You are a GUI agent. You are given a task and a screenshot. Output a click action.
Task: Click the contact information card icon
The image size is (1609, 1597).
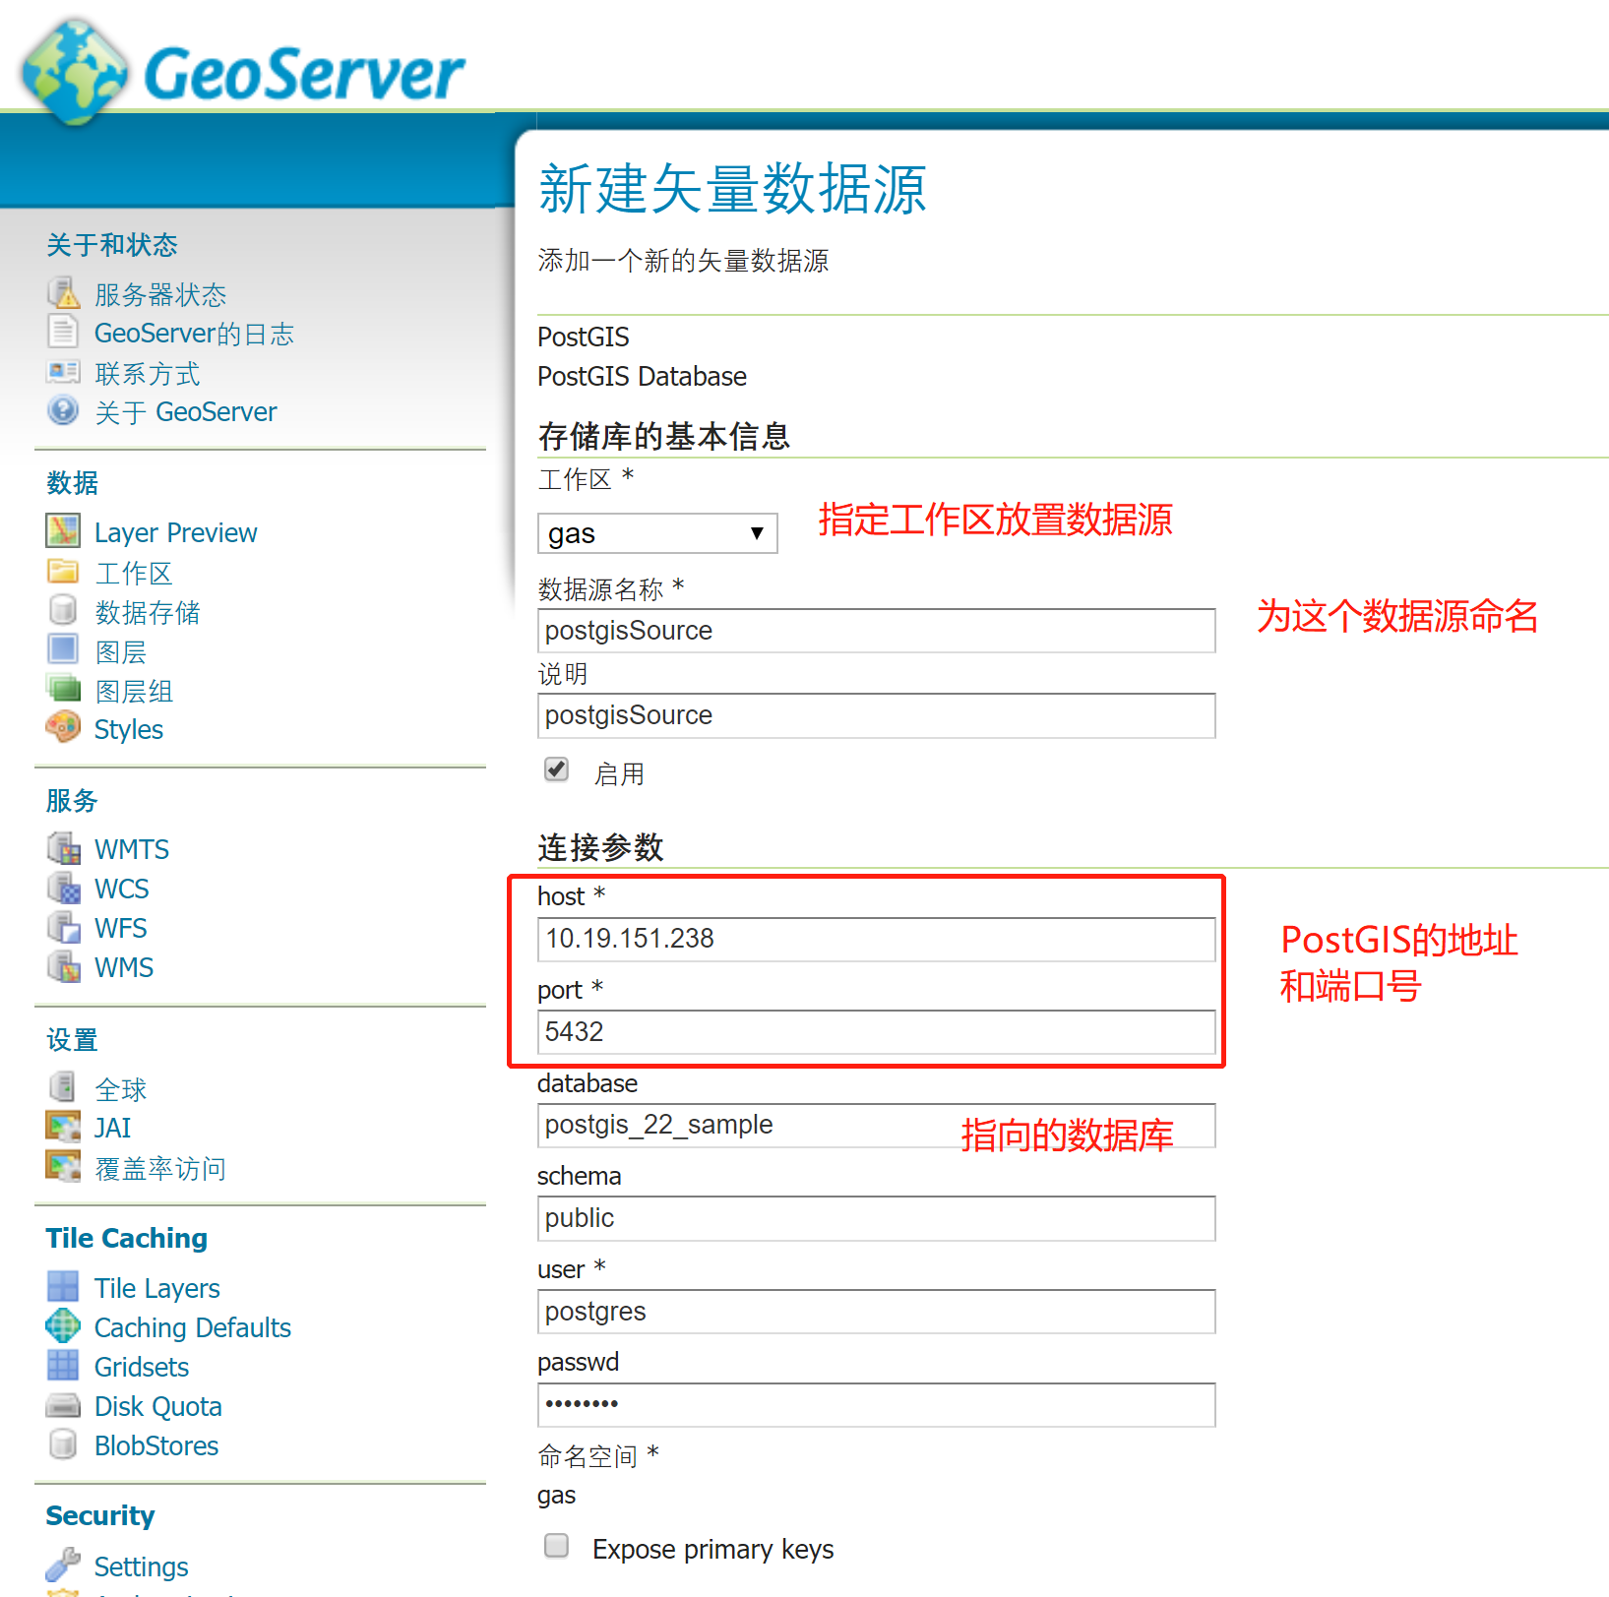coord(63,372)
